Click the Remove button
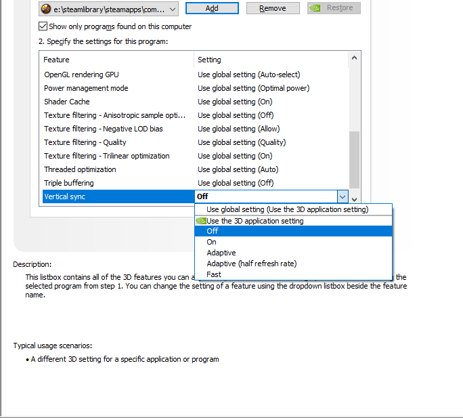 [273, 8]
